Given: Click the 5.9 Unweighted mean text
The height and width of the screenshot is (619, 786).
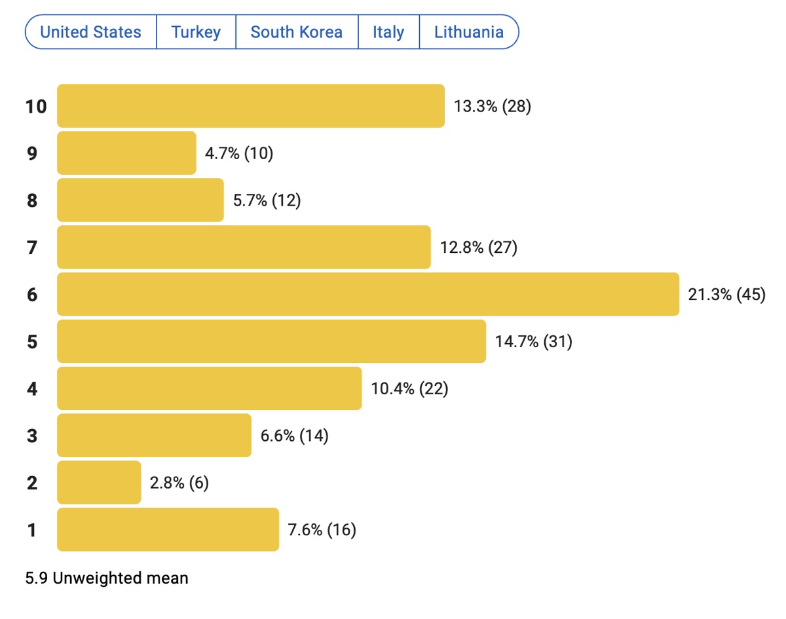Looking at the screenshot, I should pyautogui.click(x=107, y=578).
